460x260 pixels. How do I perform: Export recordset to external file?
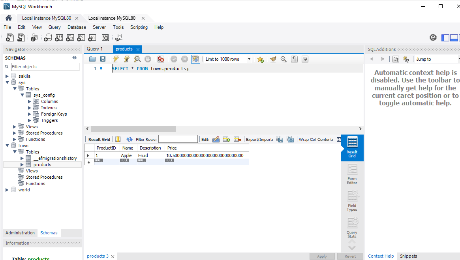(x=280, y=139)
